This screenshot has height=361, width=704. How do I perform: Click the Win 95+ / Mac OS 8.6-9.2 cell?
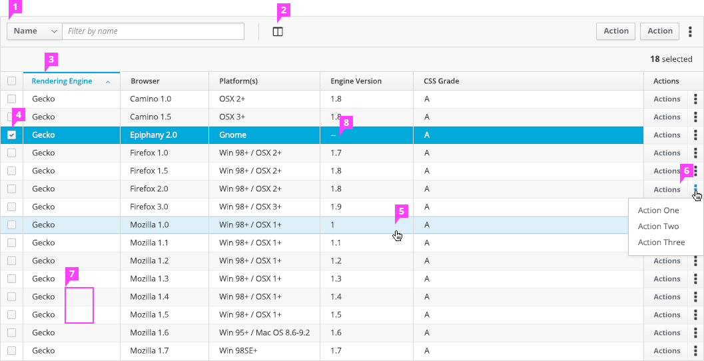pos(264,333)
